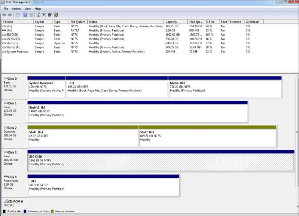Select the Stuffs2 (F:) partition block on Disk 1
The height and width of the screenshot is (216, 299).
pos(138,112)
